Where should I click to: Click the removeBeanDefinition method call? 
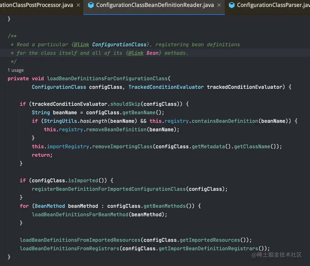pyautogui.click(x=116, y=130)
